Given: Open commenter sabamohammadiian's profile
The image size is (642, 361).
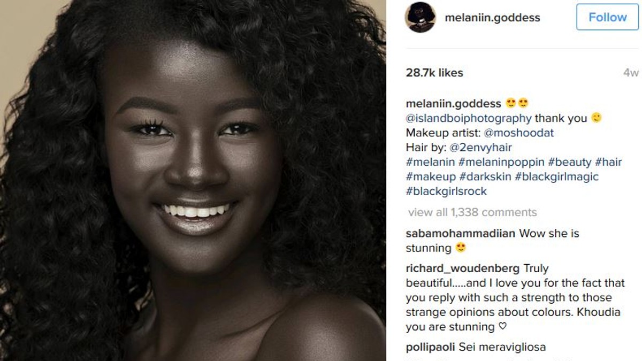Looking at the screenshot, I should [x=461, y=233].
